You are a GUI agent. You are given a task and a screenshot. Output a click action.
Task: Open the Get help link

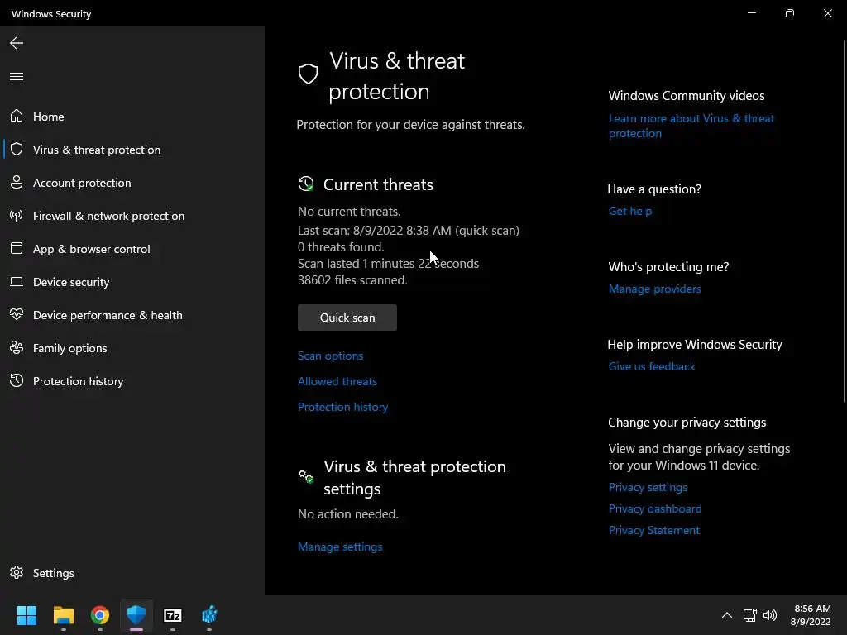tap(630, 211)
